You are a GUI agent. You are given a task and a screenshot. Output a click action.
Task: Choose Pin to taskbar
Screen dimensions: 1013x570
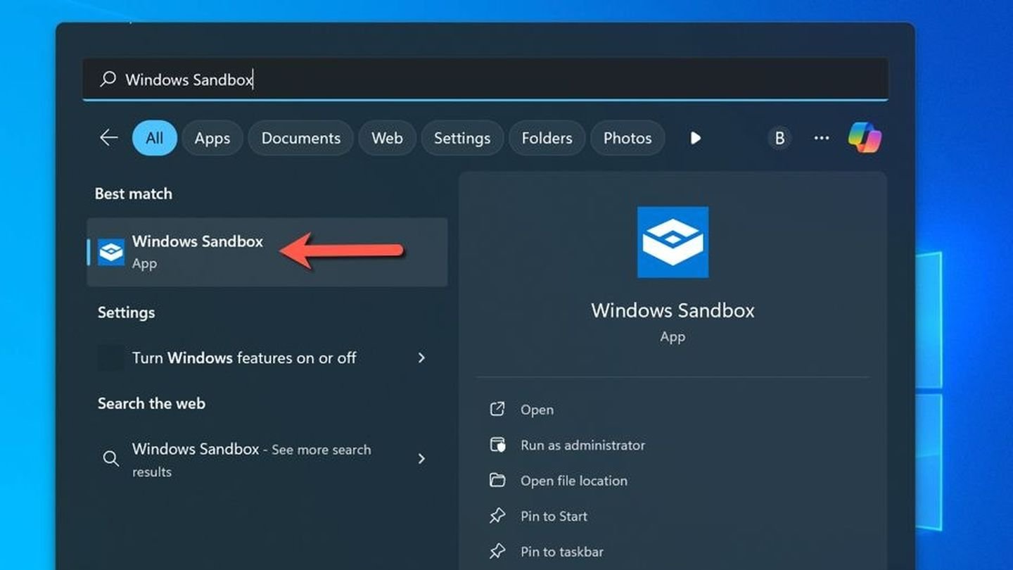[562, 552]
